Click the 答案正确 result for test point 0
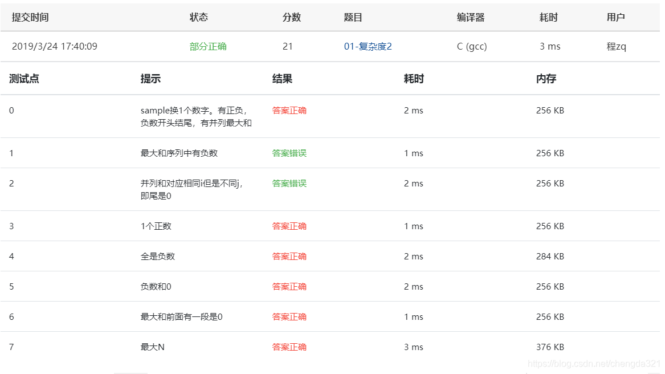 [x=289, y=111]
